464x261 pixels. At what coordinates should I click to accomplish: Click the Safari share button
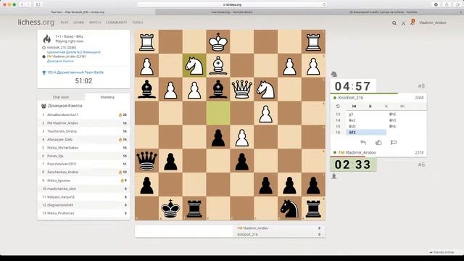pos(447,5)
